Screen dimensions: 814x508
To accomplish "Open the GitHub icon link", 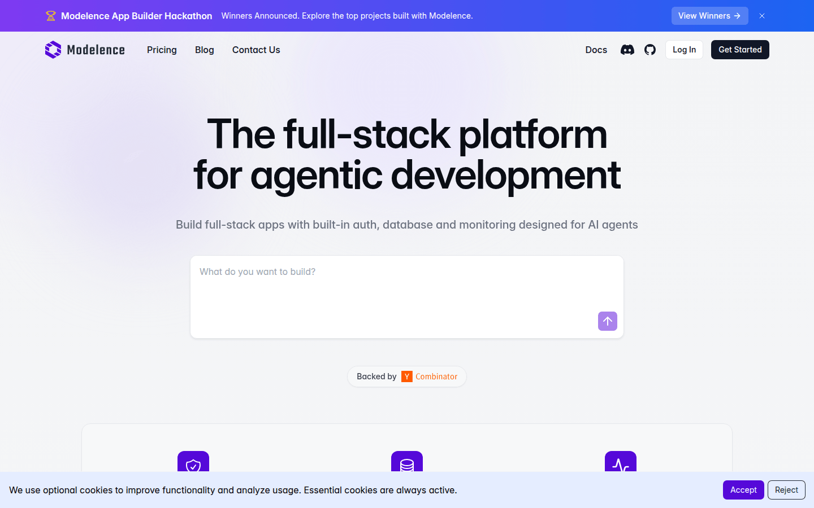I will click(x=650, y=50).
